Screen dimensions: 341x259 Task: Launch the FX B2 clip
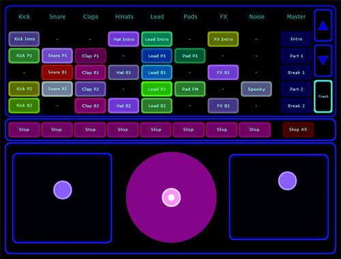pyautogui.click(x=223, y=105)
